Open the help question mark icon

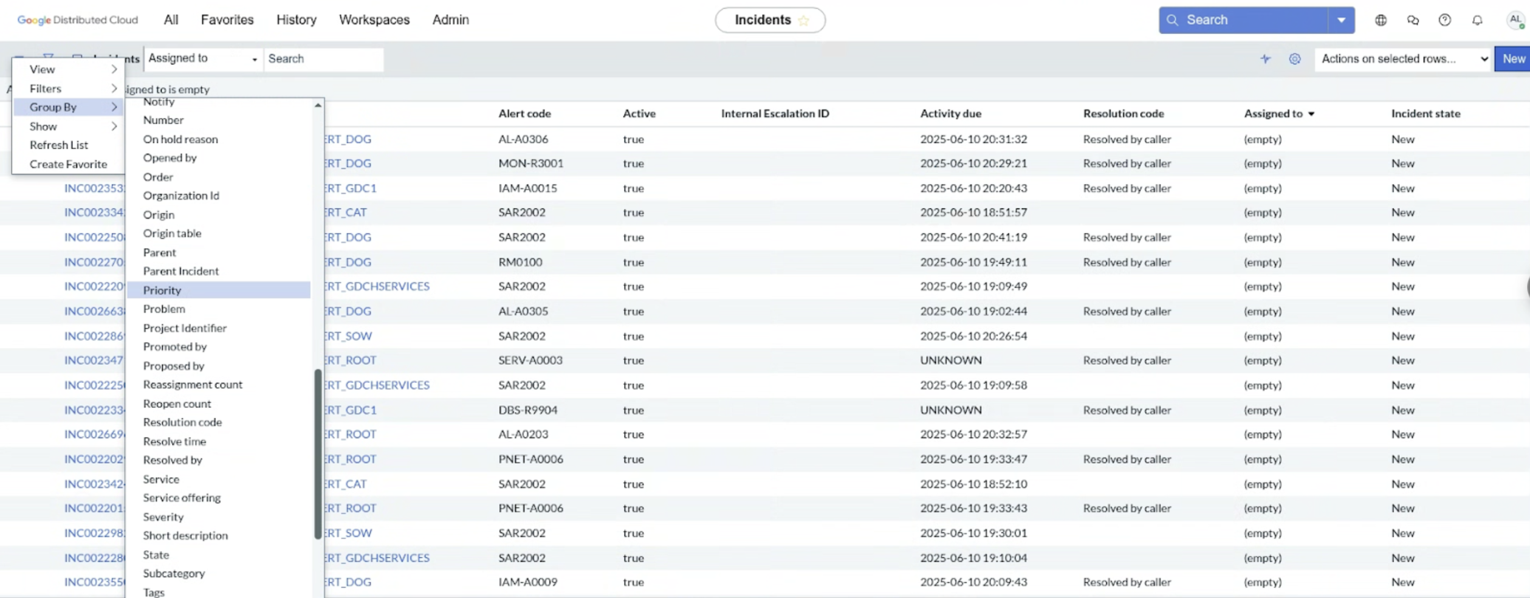coord(1445,20)
